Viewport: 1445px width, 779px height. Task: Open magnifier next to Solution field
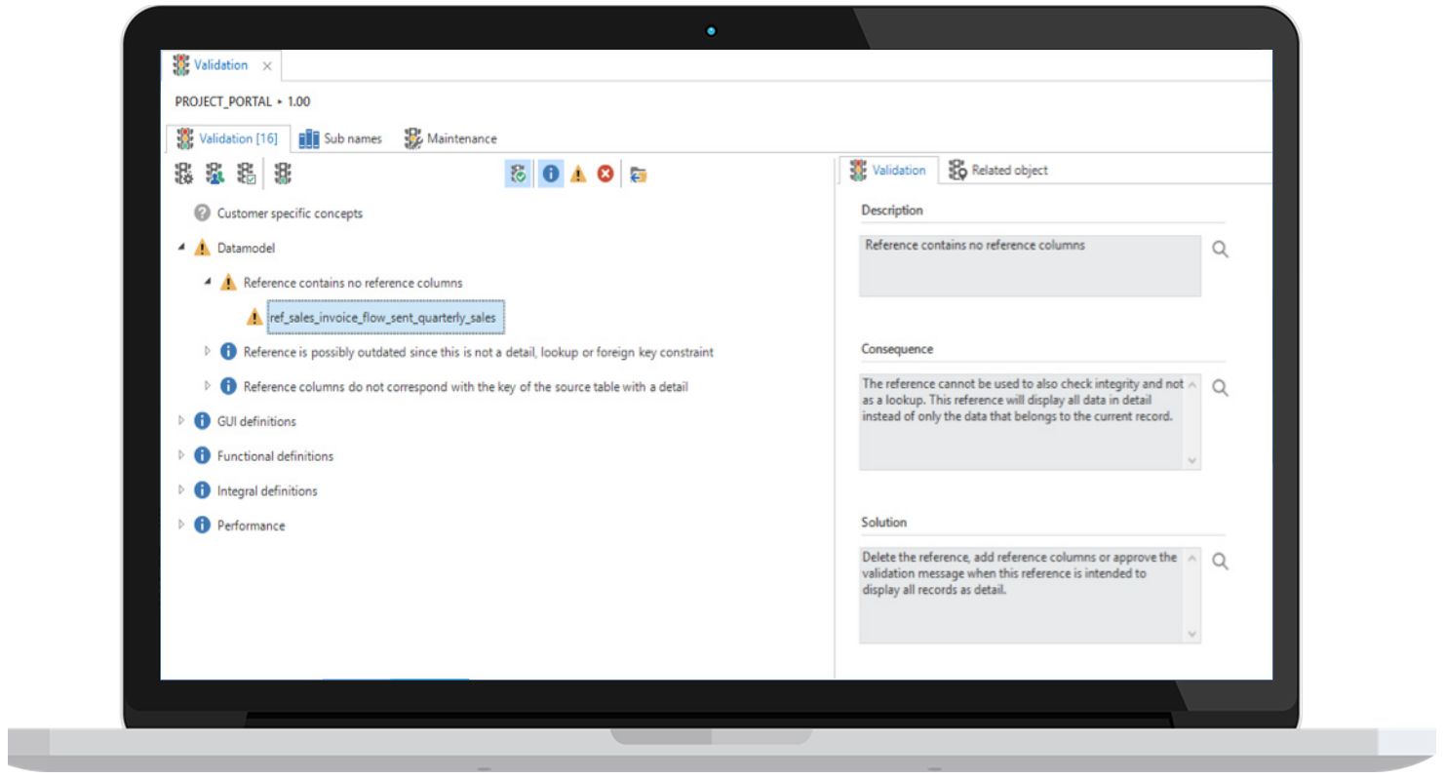pos(1219,561)
